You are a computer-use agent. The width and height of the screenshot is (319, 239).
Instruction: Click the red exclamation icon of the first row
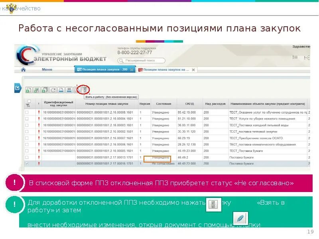pos(39,112)
